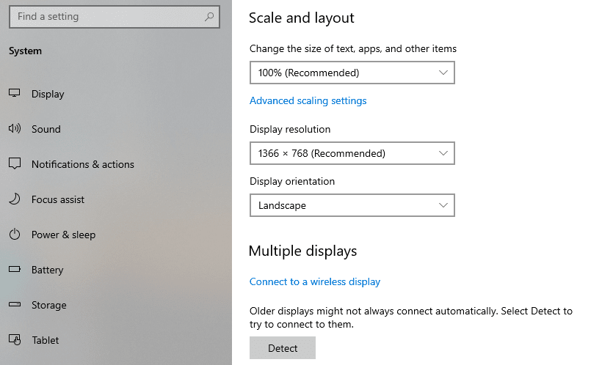
Task: Go to the Storage text entry
Action: [x=48, y=305]
